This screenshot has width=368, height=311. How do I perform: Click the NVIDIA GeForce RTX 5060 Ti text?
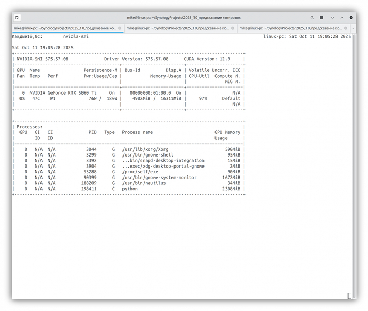coord(63,92)
